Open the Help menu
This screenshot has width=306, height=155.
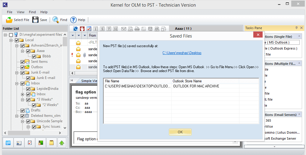coord(44,12)
